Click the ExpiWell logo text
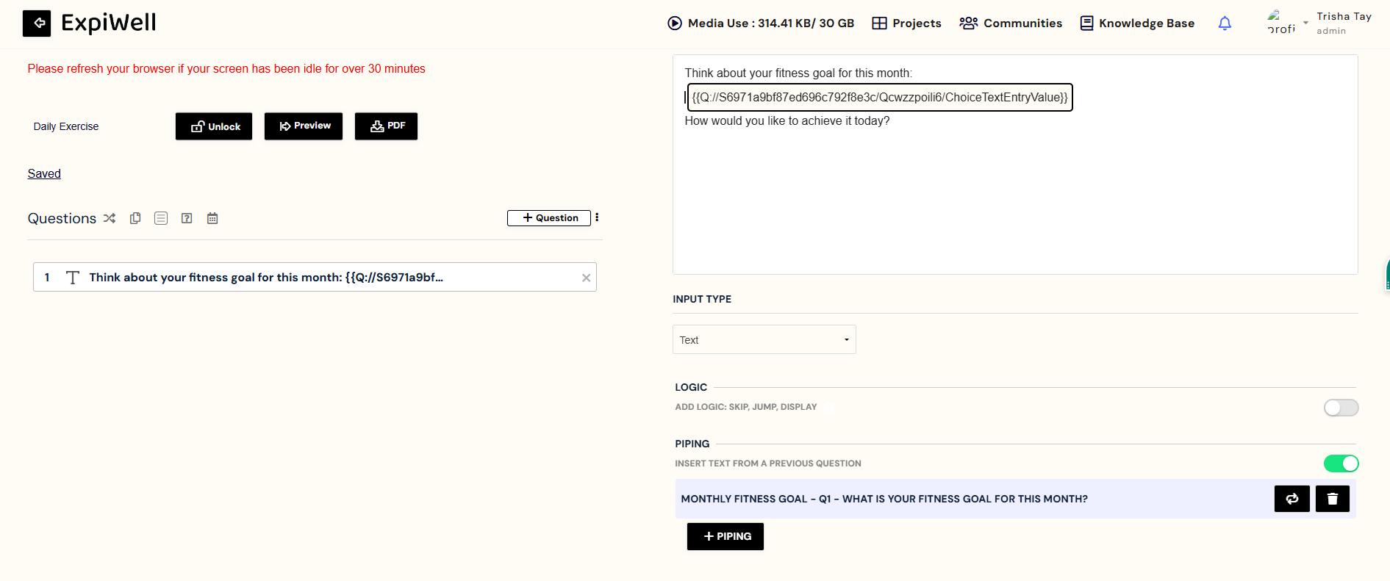The height and width of the screenshot is (581, 1390). point(109,23)
